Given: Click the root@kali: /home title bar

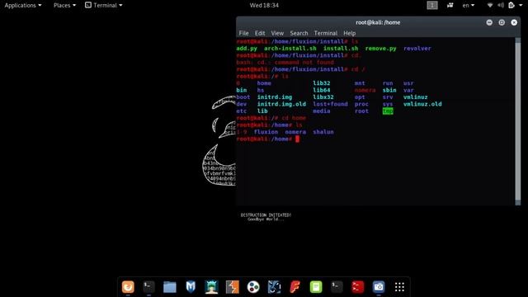Looking at the screenshot, I should coord(378,22).
